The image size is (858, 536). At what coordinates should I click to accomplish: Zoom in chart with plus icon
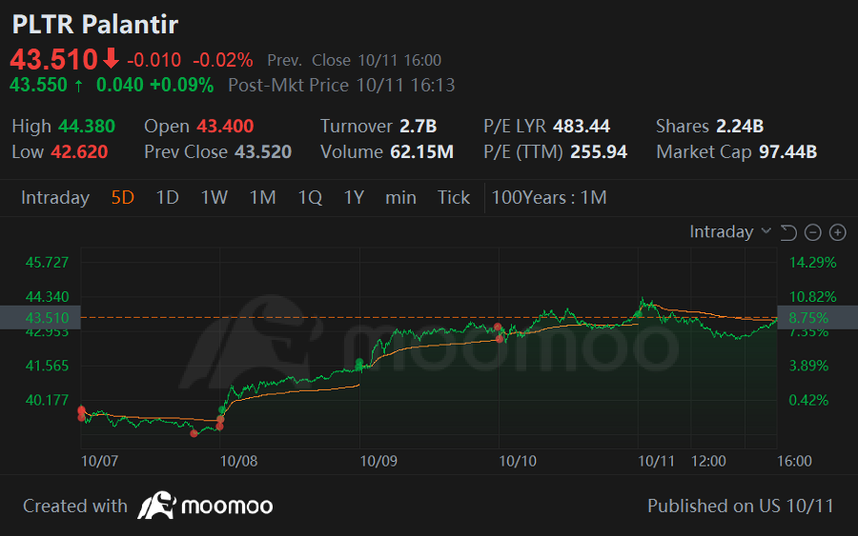click(x=838, y=232)
